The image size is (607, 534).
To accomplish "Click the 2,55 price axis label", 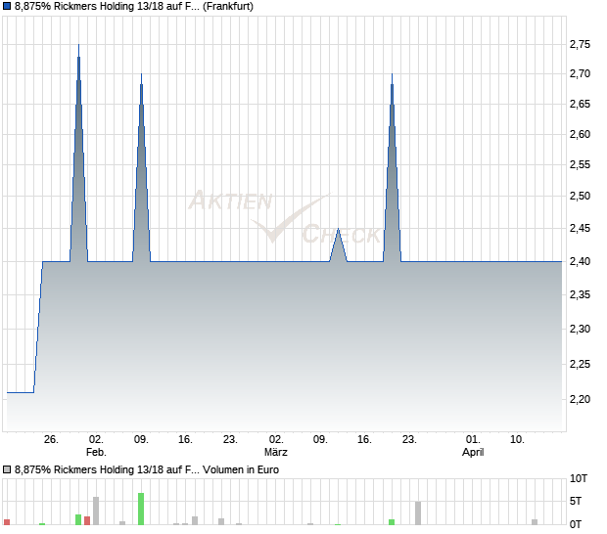I will point(580,164).
